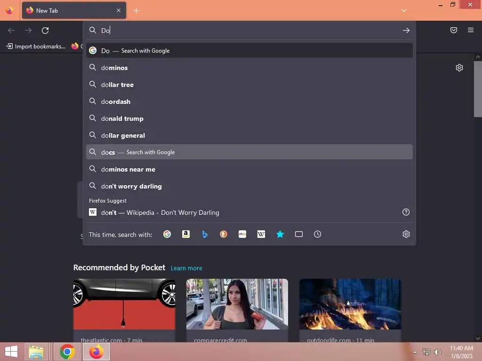Search history using the clock icon
Image resolution: width=482 pixels, height=361 pixels.
coord(318,234)
